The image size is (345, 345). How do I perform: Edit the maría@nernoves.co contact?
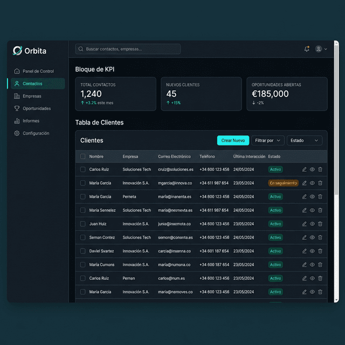(x=304, y=292)
